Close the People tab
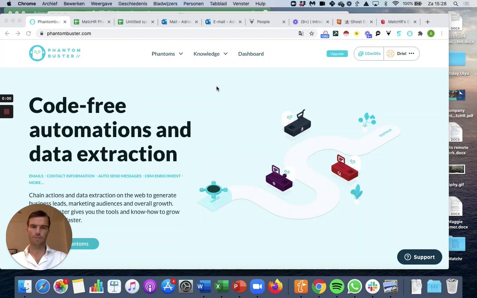Viewport: 477px width, 298px height. 284,22
